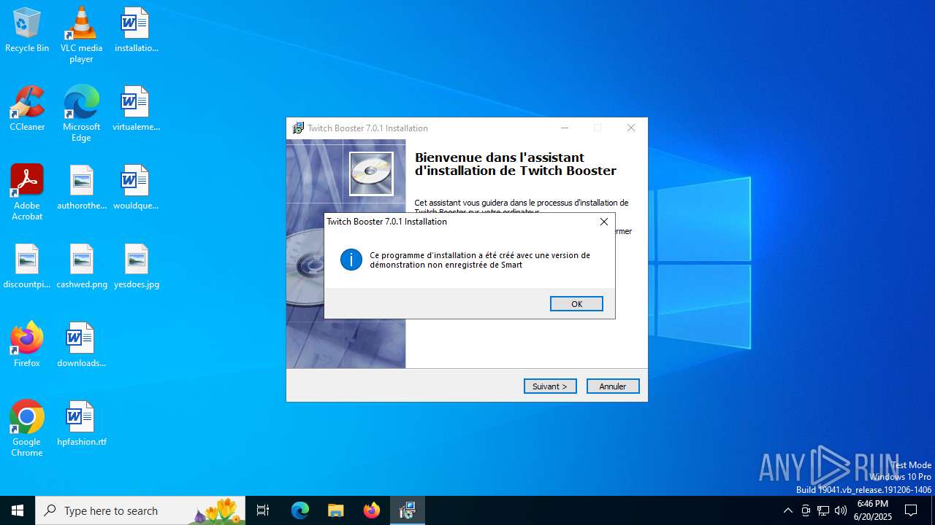Minimize the Twitch Booster installer window
The width and height of the screenshot is (935, 525).
coord(564,128)
